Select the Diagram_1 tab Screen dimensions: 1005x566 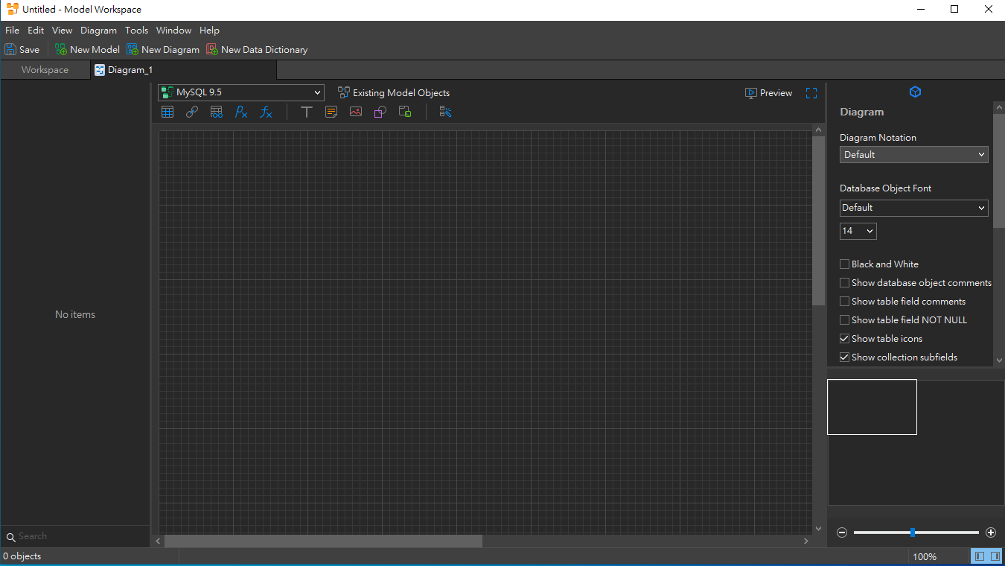[183, 70]
